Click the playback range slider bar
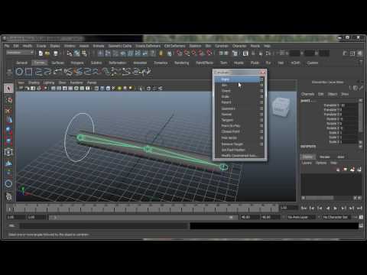Image resolution: width=367 pixels, height=275 pixels. click(x=142, y=217)
